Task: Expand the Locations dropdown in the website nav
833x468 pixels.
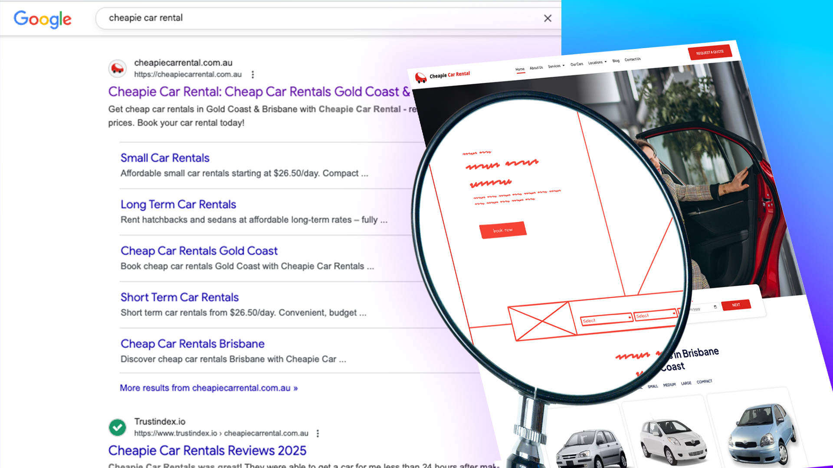Action: pyautogui.click(x=597, y=62)
